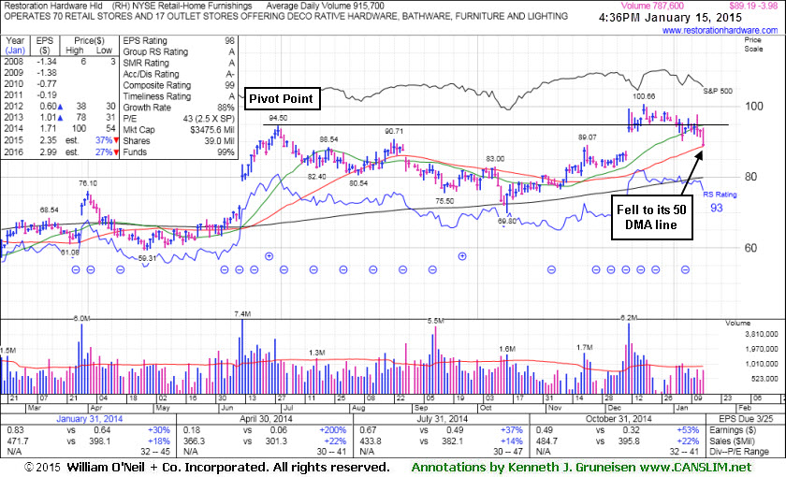The image size is (786, 477).
Task: Click the Growth Rate 88% value
Action: (226, 108)
